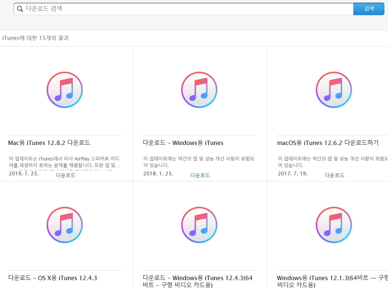Open iTunes icon for Windows용 iTunes 12.1.3
Image resolution: width=388 pixels, height=288 pixels.
pos(334,225)
